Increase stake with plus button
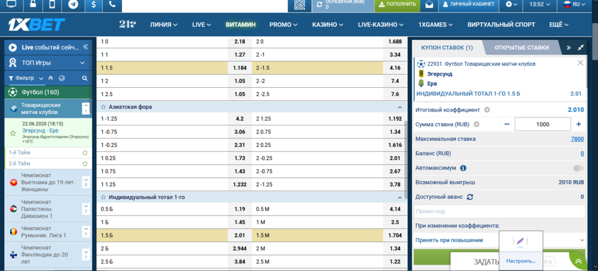This screenshot has height=271, width=598. (578, 125)
